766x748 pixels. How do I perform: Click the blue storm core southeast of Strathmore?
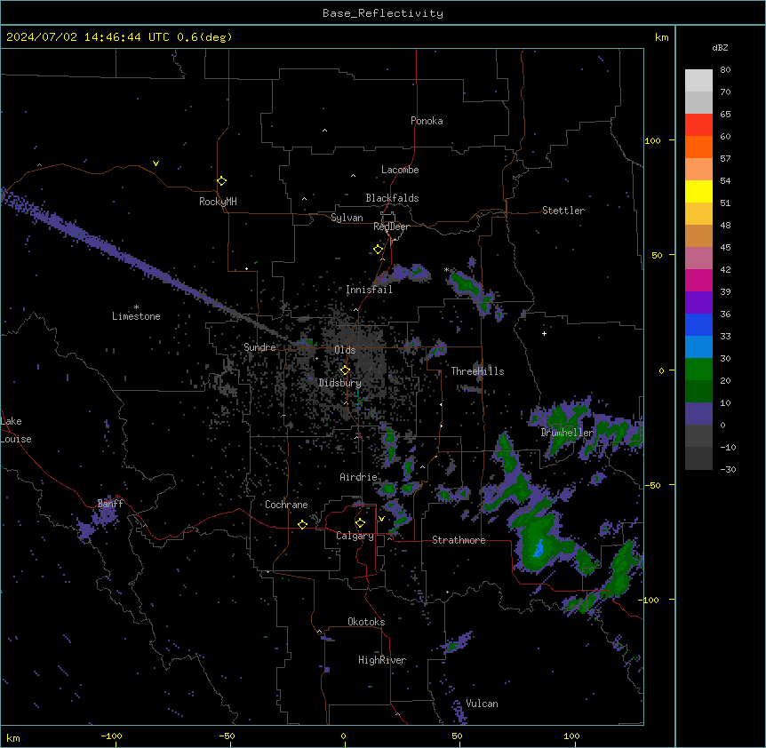[539, 549]
